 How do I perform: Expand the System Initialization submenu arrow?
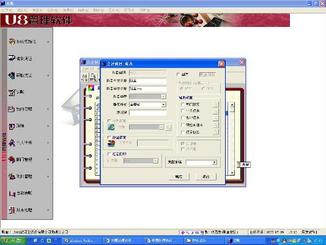pos(48,42)
